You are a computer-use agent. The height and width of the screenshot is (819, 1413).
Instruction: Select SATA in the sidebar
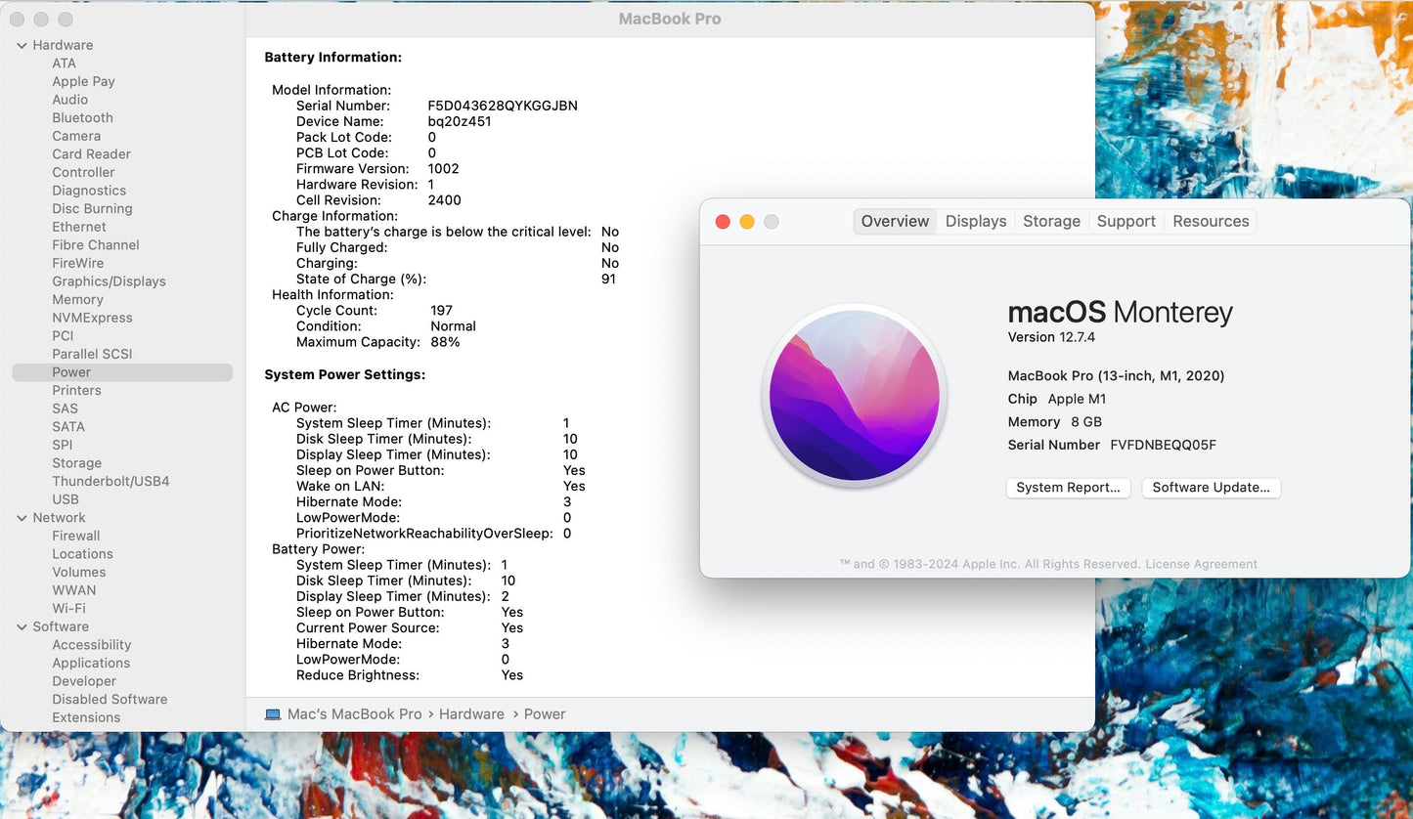pyautogui.click(x=68, y=427)
